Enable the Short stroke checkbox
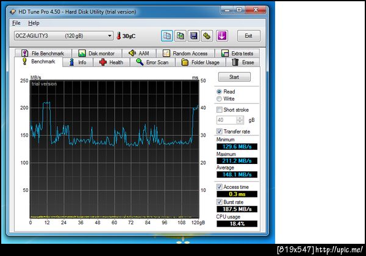 point(219,110)
